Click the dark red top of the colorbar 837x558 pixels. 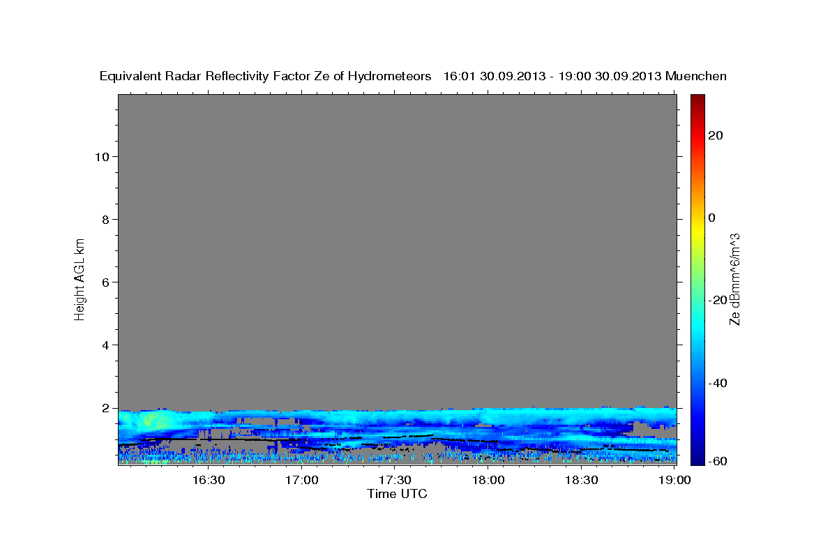[x=697, y=99]
